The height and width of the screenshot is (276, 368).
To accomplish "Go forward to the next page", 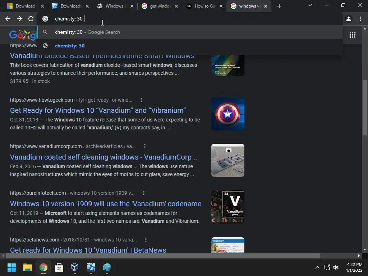I will click(x=19, y=19).
